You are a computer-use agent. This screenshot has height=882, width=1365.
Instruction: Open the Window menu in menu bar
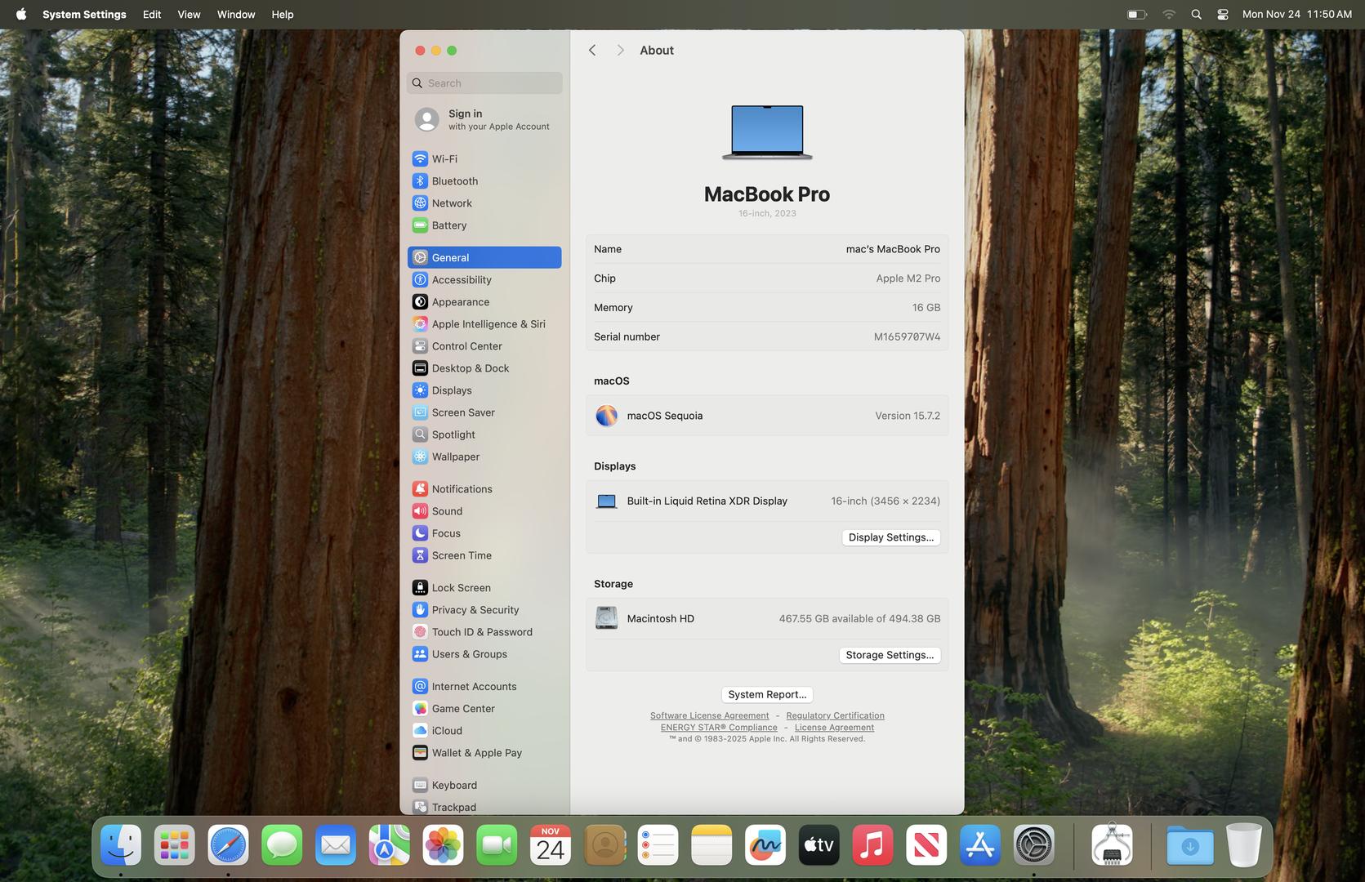236,14
